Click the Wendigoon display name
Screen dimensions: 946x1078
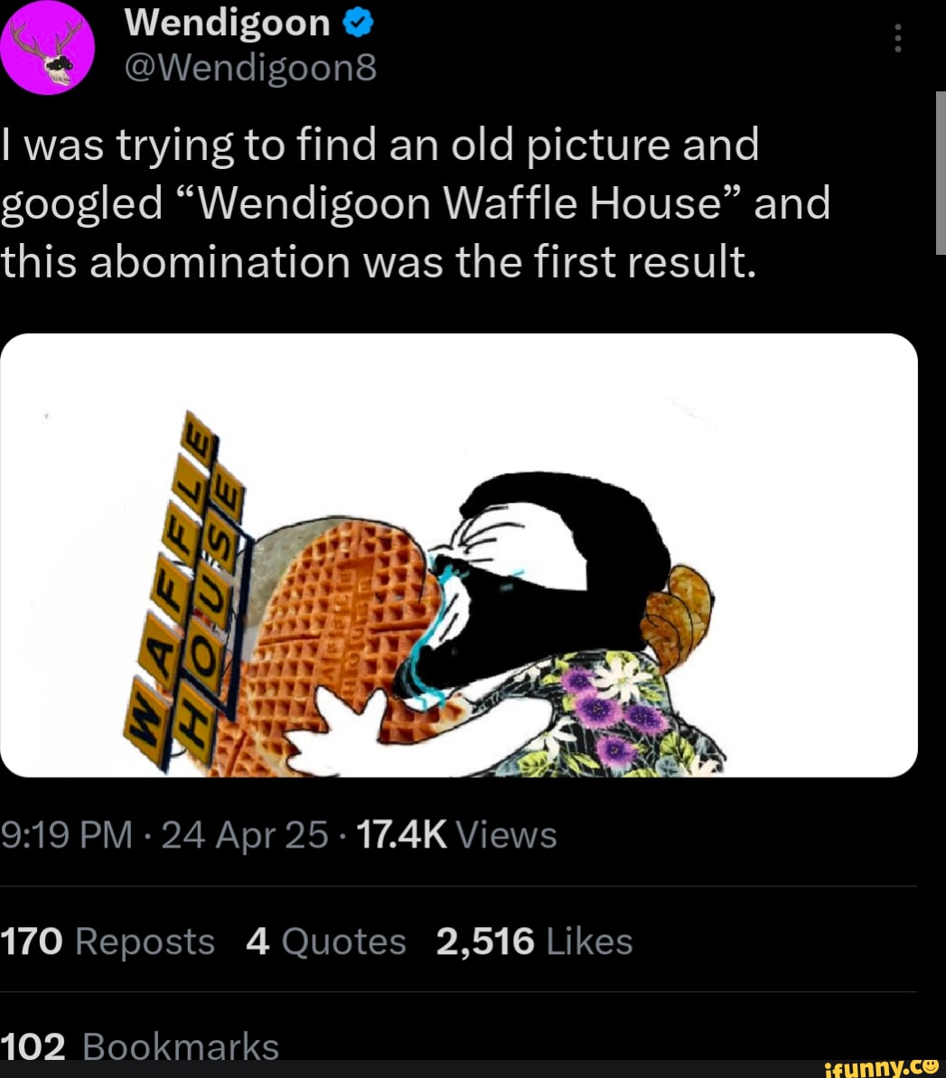227,23
